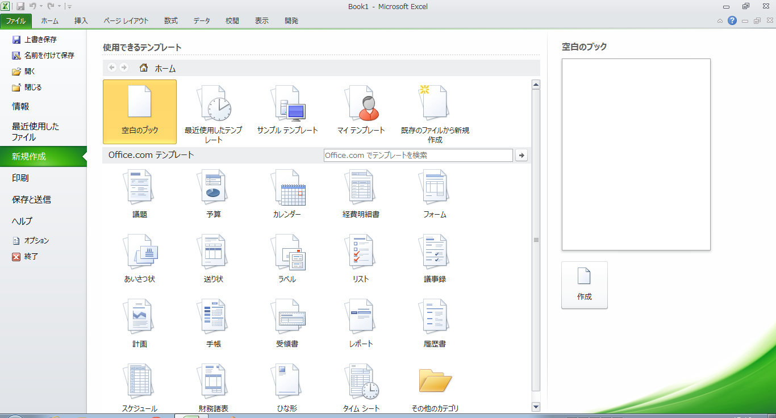Click the Office.com search arrow button
This screenshot has height=418, width=776.
[521, 156]
